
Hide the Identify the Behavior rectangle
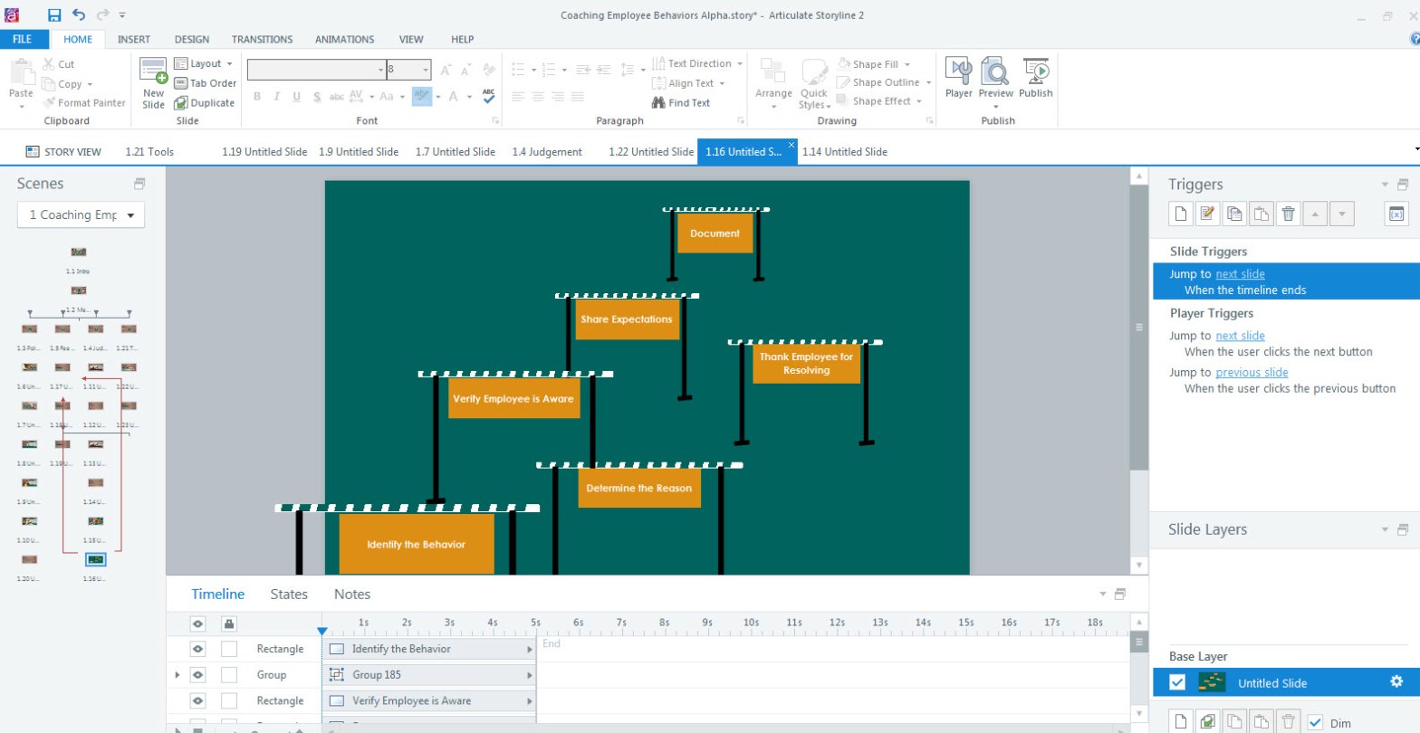point(198,649)
